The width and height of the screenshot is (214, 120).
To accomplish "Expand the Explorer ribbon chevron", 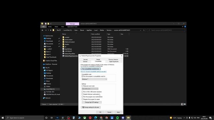I will pos(183,27).
